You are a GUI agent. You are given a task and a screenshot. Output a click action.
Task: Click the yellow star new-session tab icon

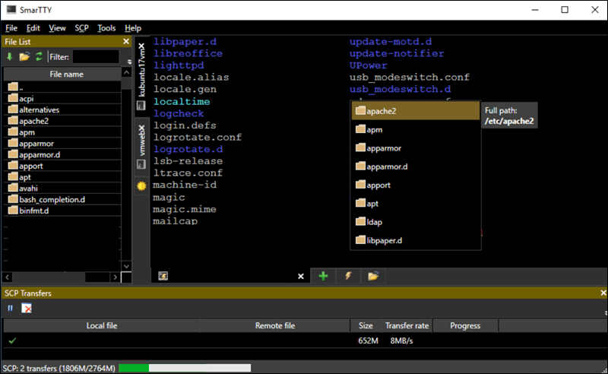[141, 185]
